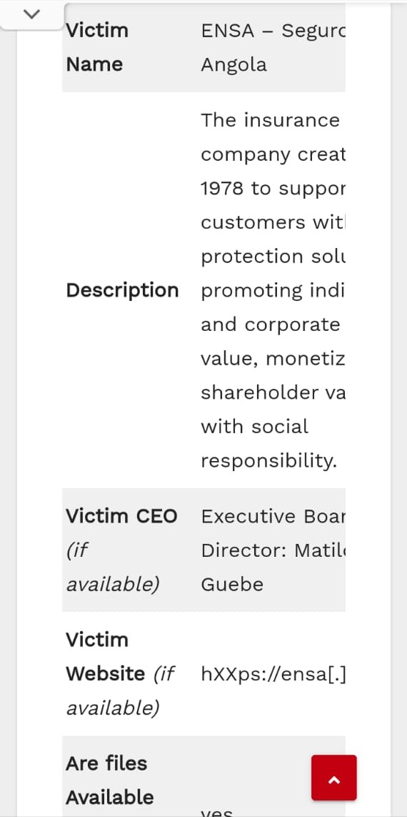Click the "with social" description line
407x817 pixels.
[x=254, y=426]
